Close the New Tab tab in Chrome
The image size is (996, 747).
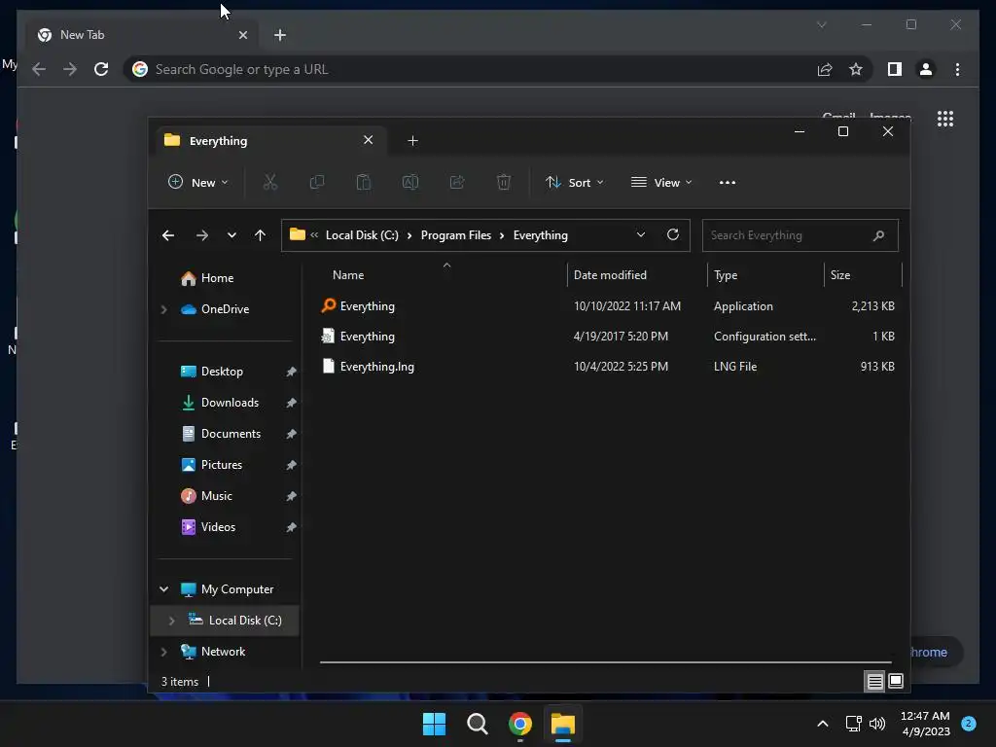coord(242,35)
